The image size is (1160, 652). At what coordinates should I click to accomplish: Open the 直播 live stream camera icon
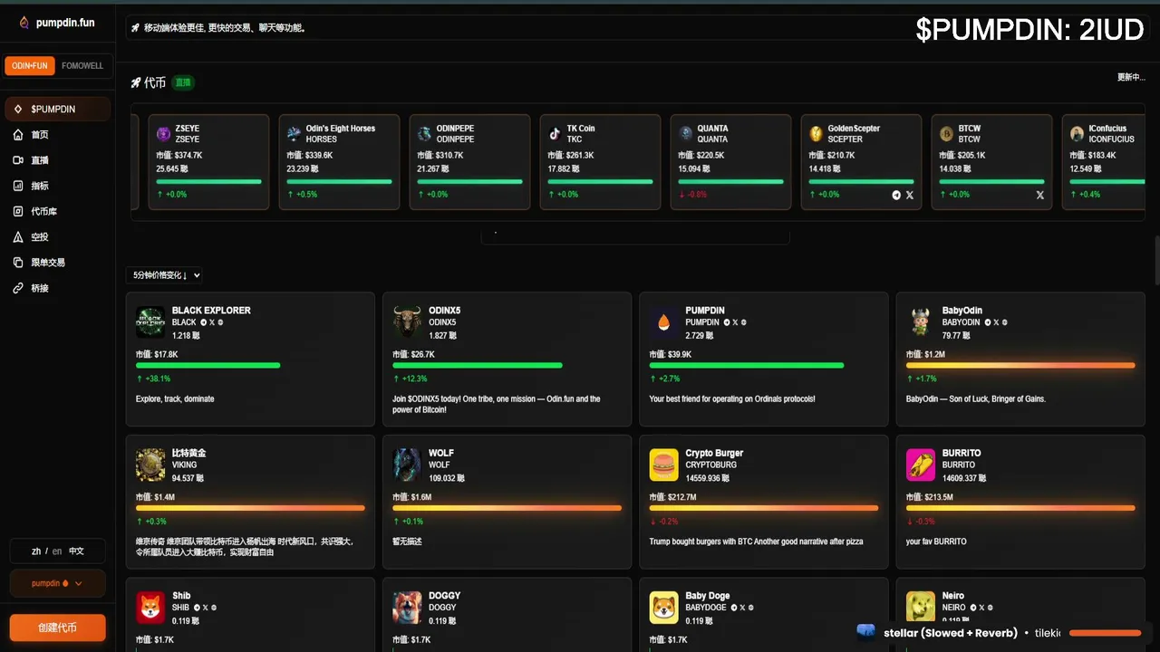tap(18, 160)
